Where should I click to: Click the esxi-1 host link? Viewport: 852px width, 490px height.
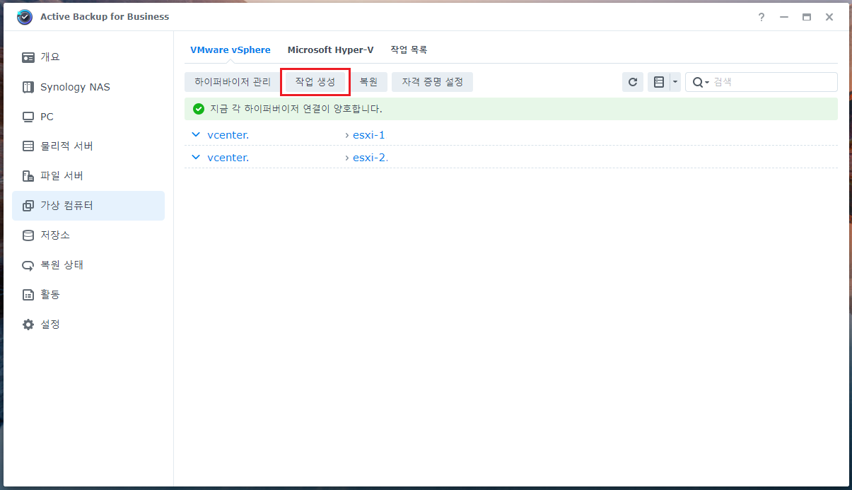[369, 135]
